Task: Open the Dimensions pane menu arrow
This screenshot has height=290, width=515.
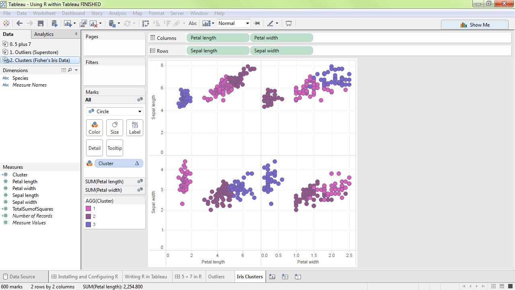Action: (x=76, y=70)
